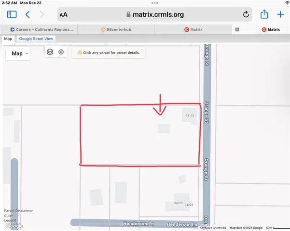Open the map Legend link
The image size is (290, 231).
click(x=10, y=220)
